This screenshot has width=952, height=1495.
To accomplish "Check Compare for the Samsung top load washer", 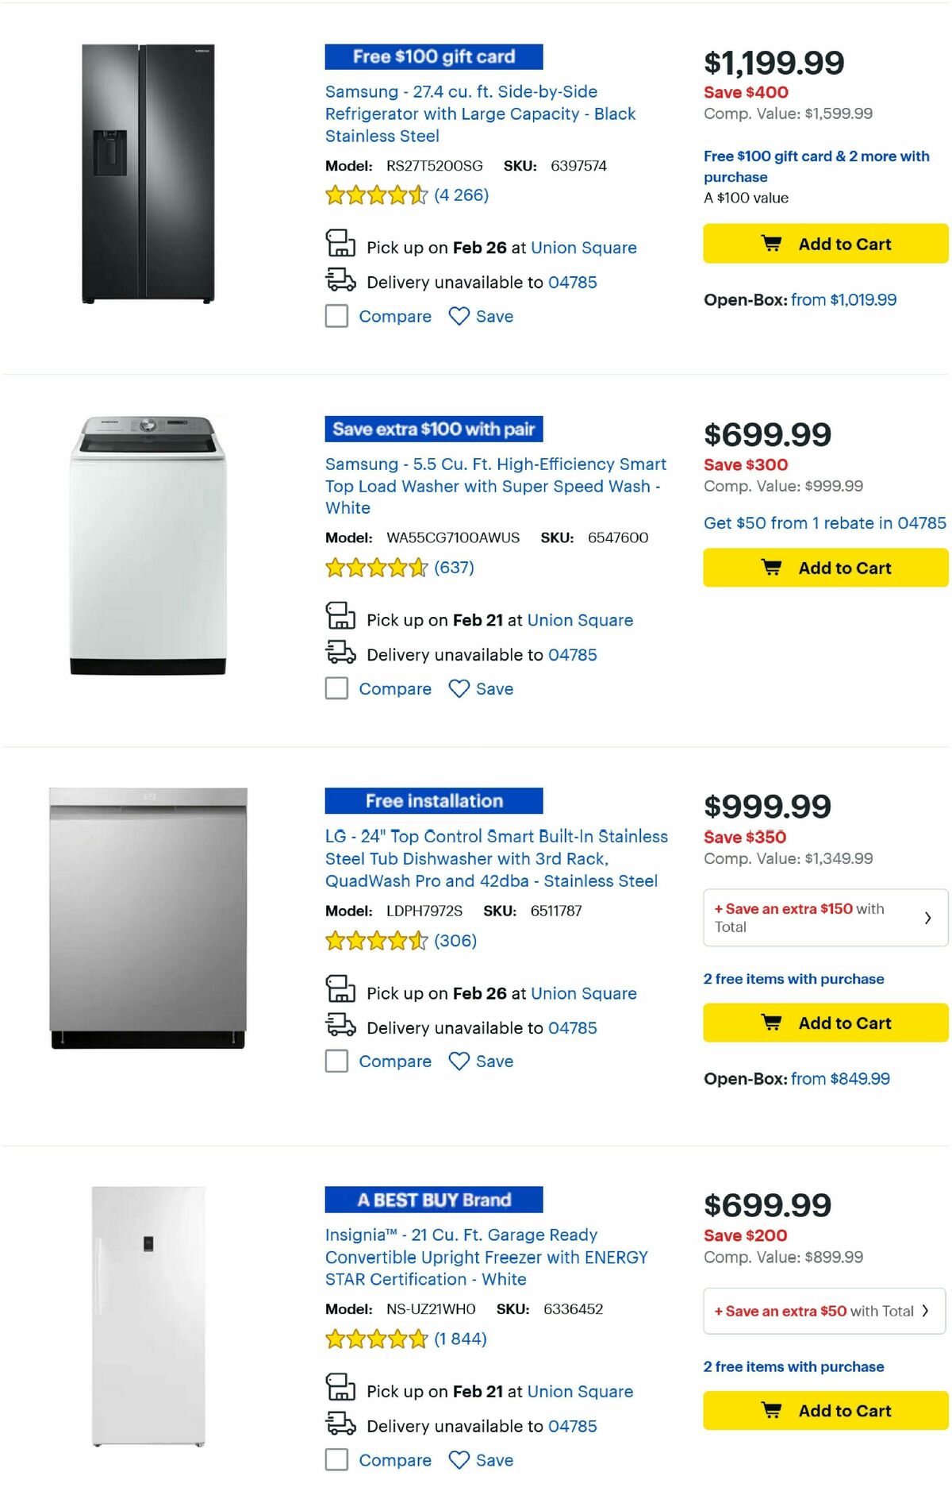I will point(336,688).
